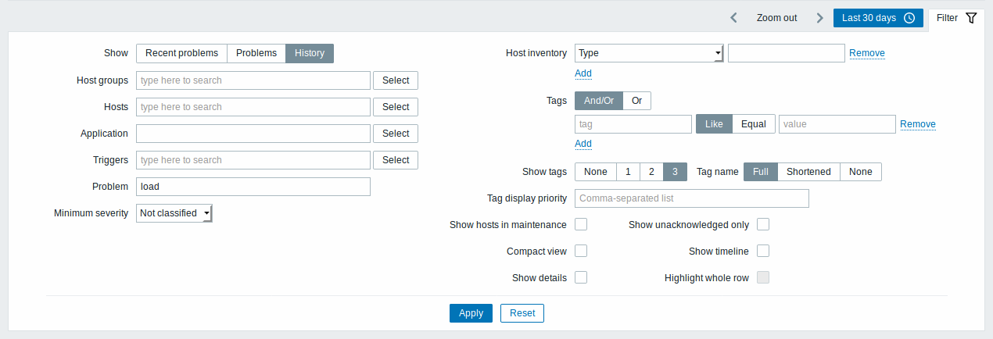993x339 pixels.
Task: Enable Show hosts in maintenance checkbox
Action: pyautogui.click(x=581, y=225)
